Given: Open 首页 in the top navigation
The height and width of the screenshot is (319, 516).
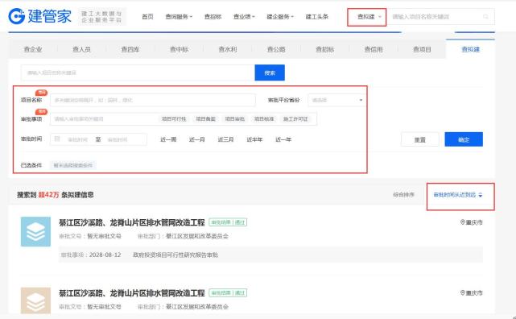Looking at the screenshot, I should 147,16.
